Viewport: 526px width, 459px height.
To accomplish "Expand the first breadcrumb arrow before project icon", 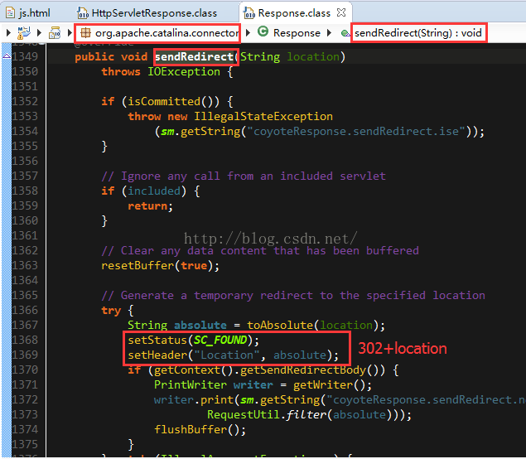I will 9,32.
